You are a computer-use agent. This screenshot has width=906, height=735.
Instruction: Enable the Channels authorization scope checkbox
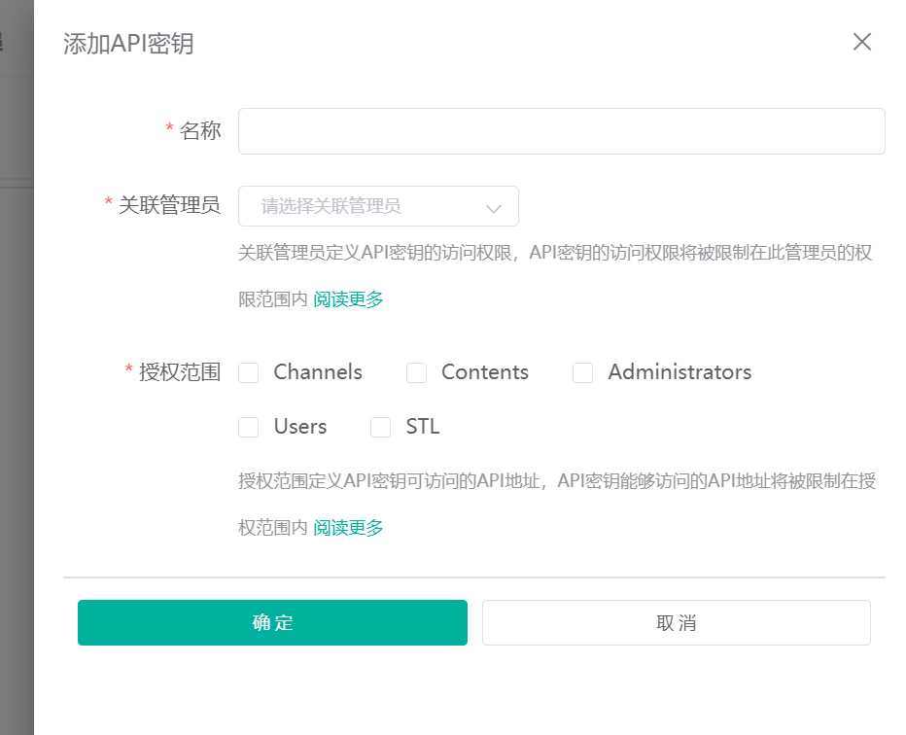[x=249, y=372]
